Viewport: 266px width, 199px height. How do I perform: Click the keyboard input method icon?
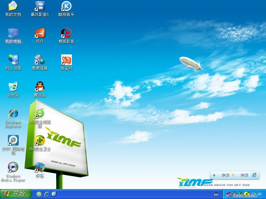pos(216,194)
